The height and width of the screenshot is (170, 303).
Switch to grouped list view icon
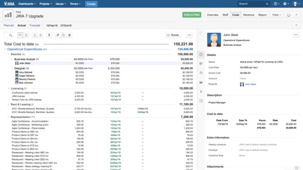pos(20,35)
